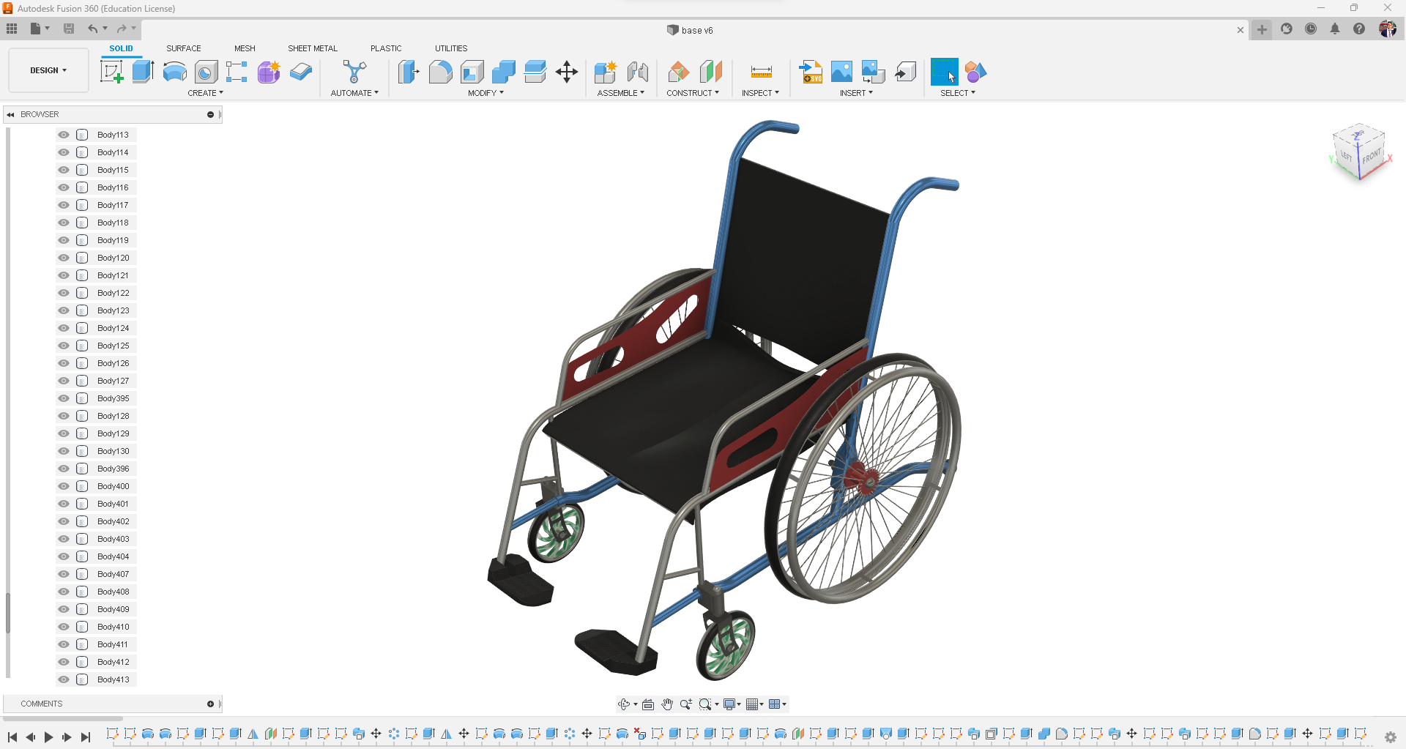Undo the last action

pos(93,29)
